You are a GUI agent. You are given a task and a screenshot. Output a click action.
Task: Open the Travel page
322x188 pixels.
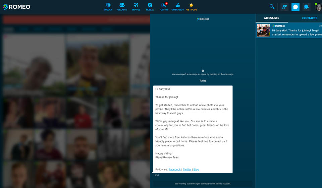click(136, 7)
